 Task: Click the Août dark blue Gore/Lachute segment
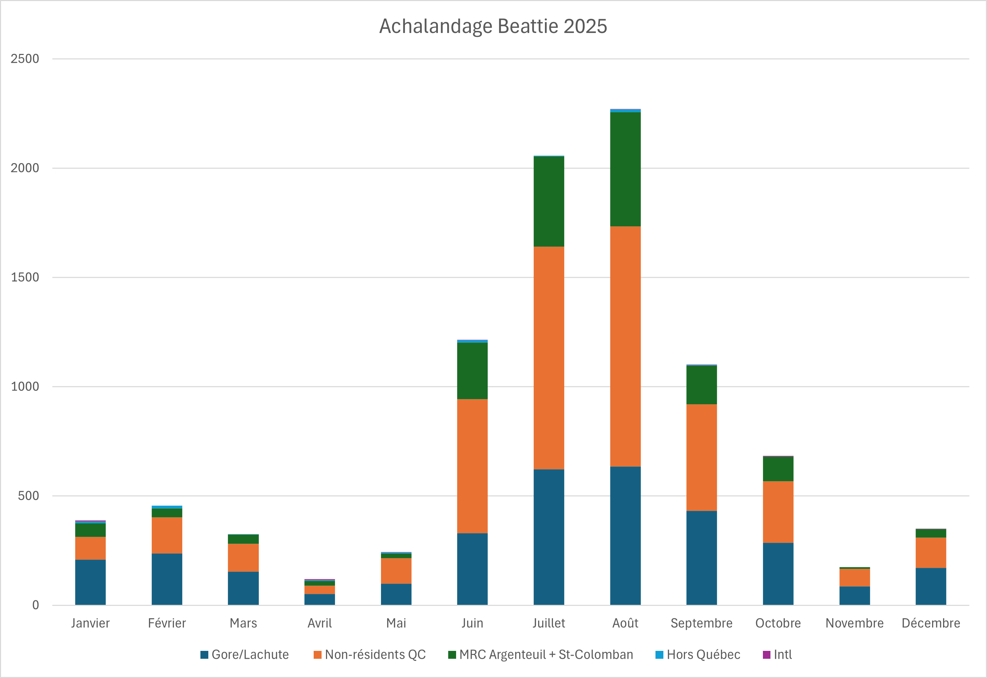(625, 535)
